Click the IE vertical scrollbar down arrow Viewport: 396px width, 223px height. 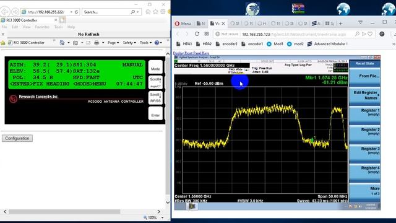(168, 203)
